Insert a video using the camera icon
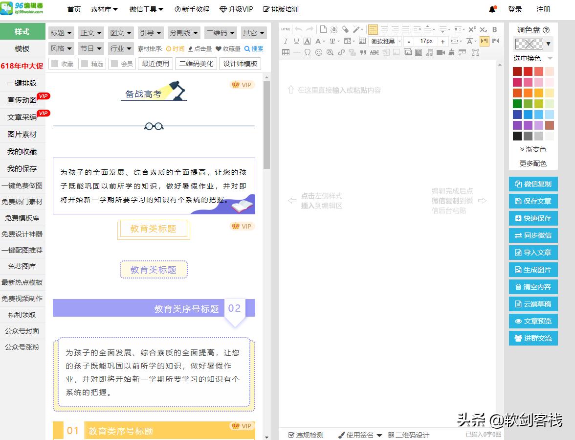 click(440, 52)
